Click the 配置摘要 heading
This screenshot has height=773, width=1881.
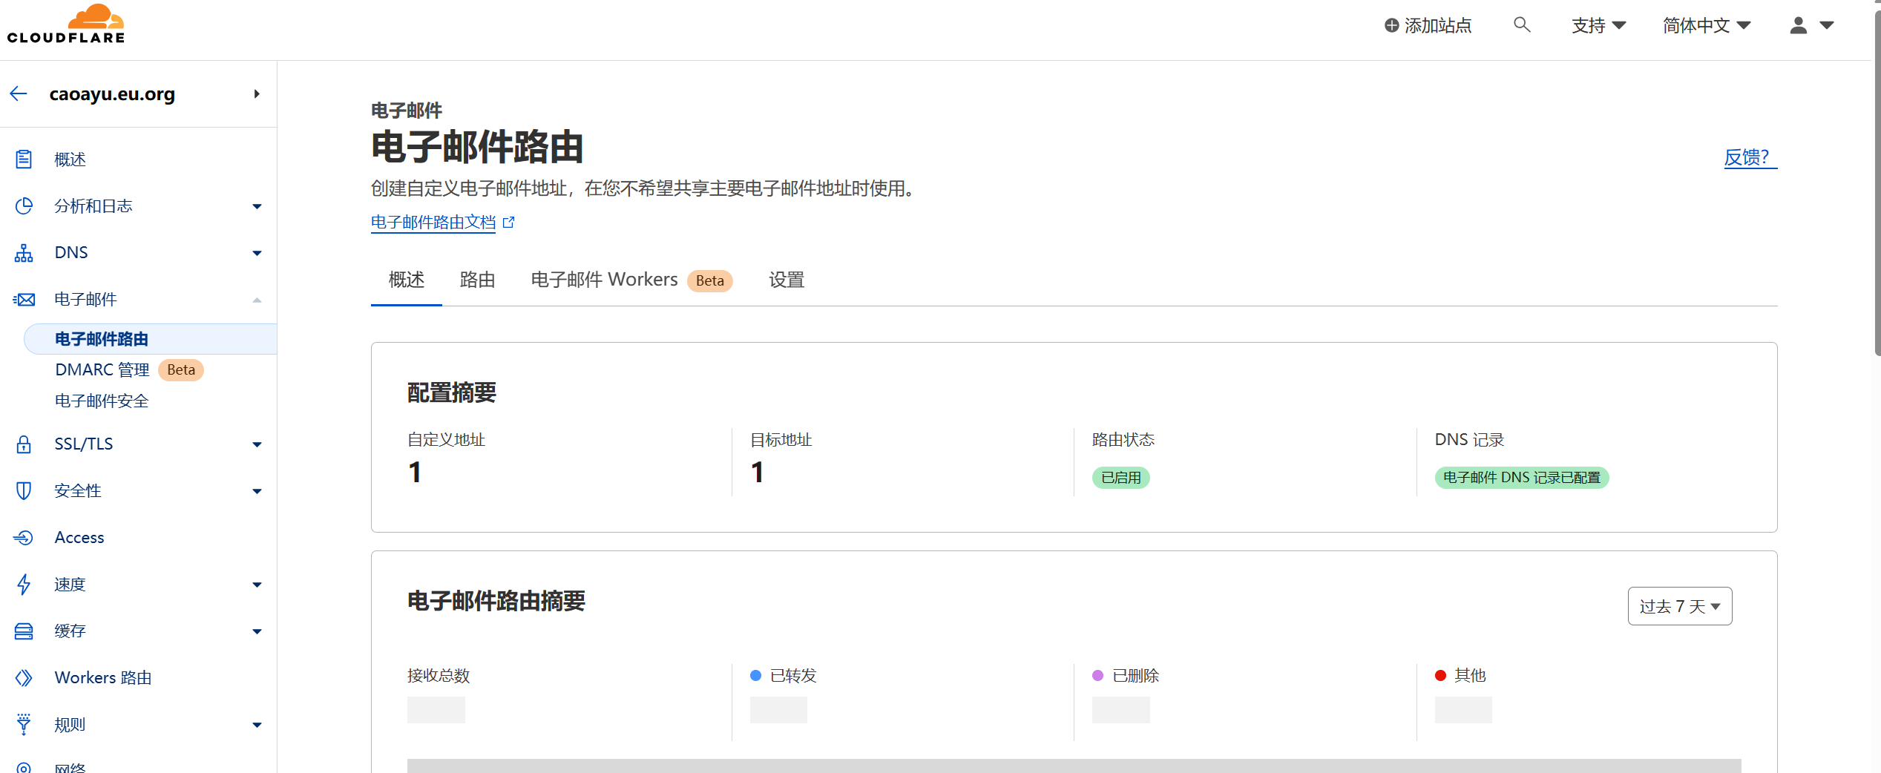[x=452, y=392]
